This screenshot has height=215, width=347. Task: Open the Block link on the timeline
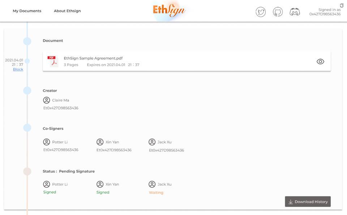(18, 69)
